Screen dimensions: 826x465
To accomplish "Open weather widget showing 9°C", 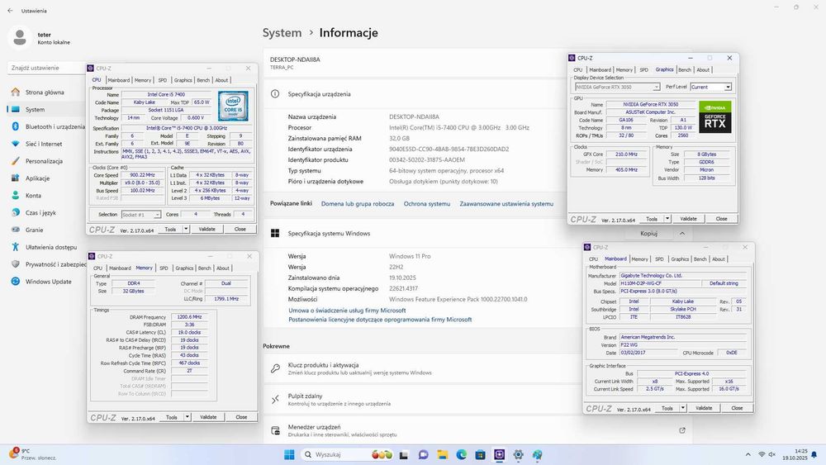I will click(x=31, y=454).
